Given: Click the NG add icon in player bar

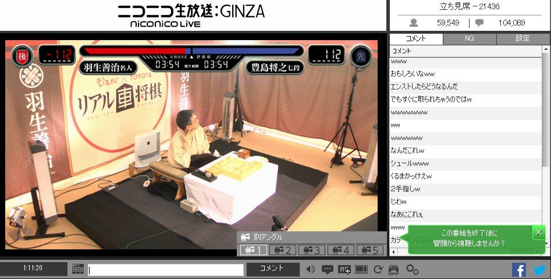Looking at the screenshot, I should (x=344, y=269).
